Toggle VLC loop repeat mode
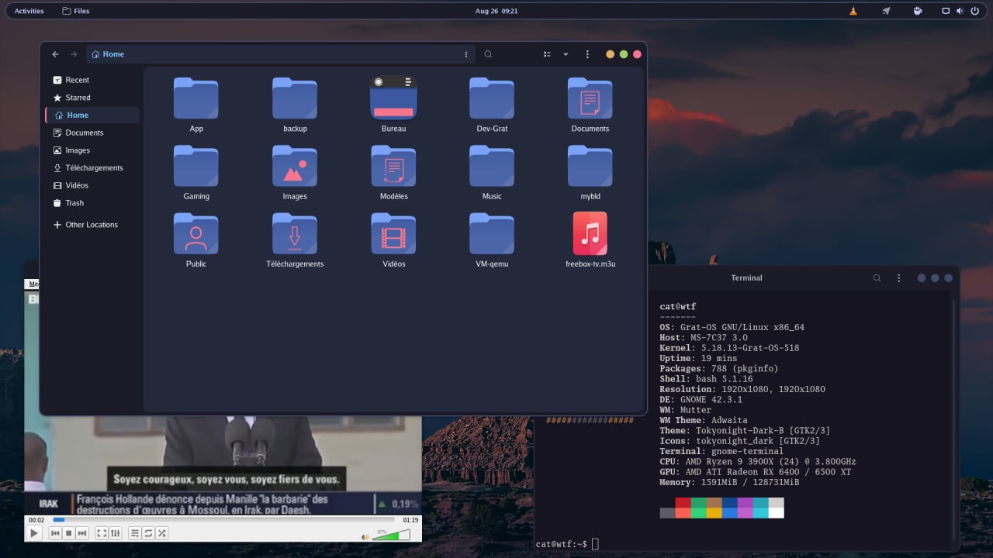The image size is (993, 558). [x=148, y=533]
